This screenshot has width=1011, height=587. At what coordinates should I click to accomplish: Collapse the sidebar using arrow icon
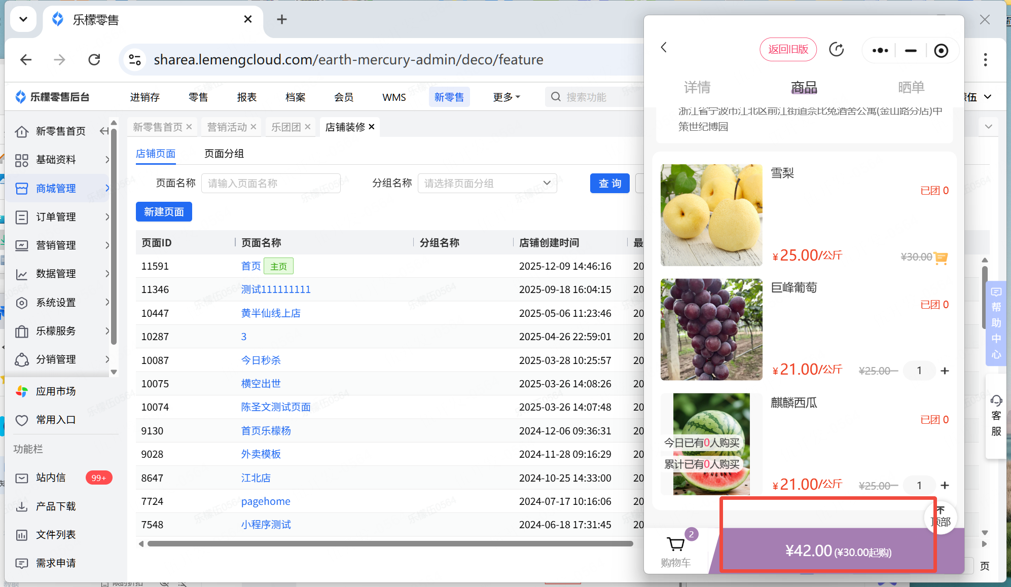point(104,131)
